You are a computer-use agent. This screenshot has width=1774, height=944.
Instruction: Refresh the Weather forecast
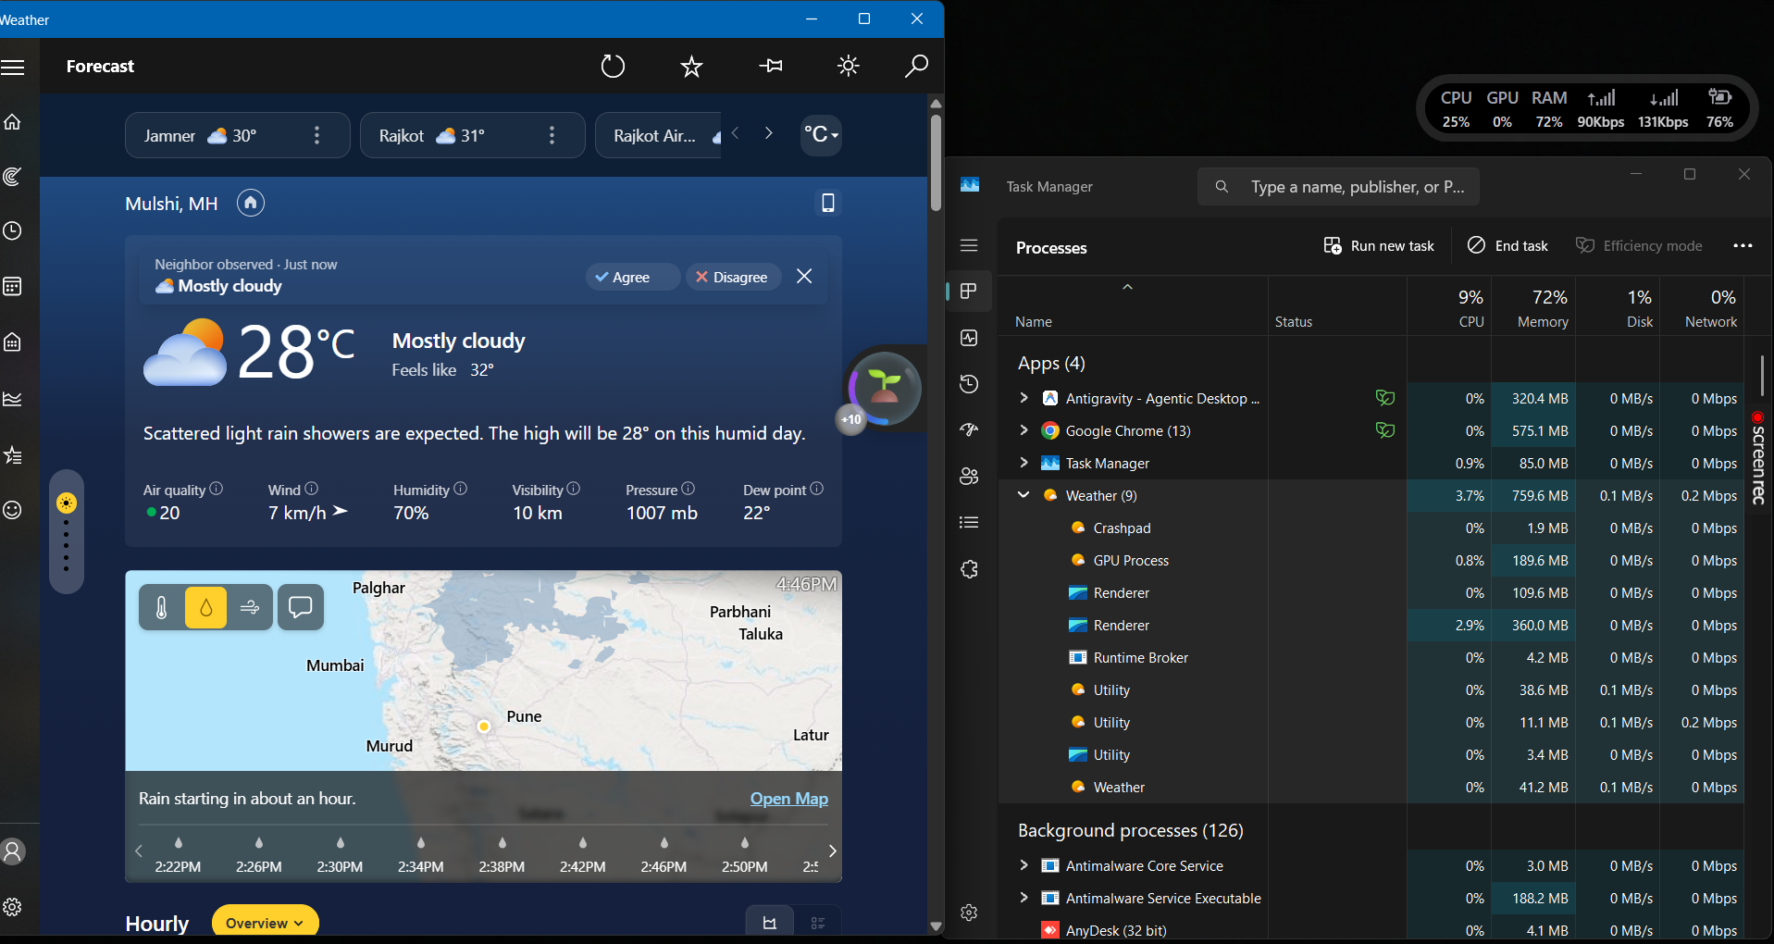613,66
